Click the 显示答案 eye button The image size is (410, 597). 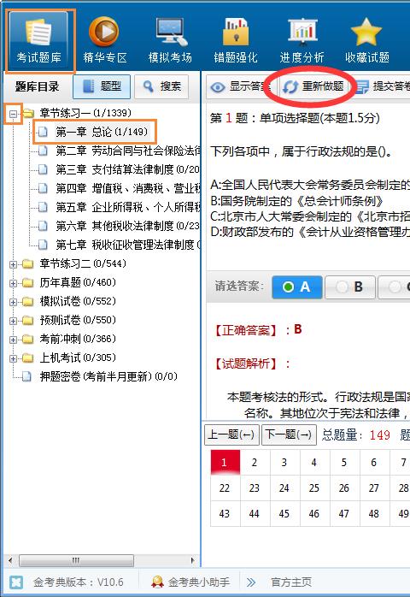point(240,86)
